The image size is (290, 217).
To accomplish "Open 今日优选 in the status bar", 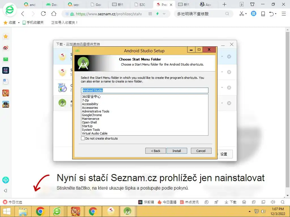I will pos(12,202).
